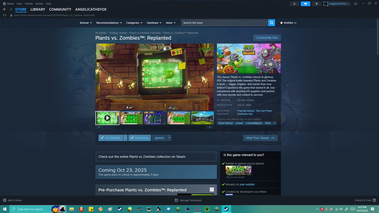
Task: Open the Electronic Arts publisher link
Action: (245, 114)
